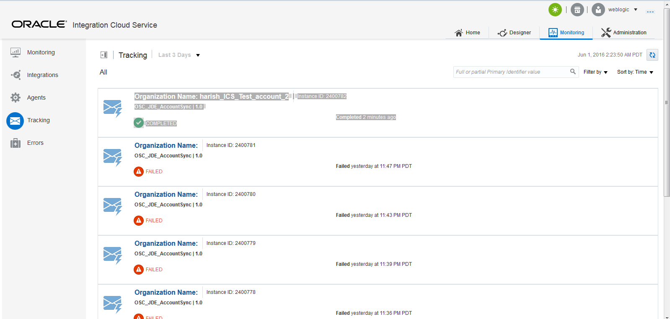Click the Home house icon
This screenshot has width=670, height=319.
coord(459,33)
